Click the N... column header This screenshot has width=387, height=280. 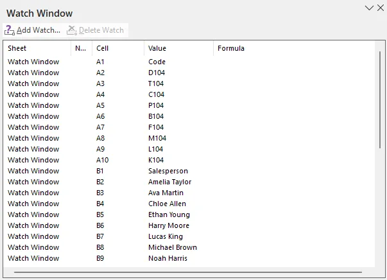tap(82, 48)
